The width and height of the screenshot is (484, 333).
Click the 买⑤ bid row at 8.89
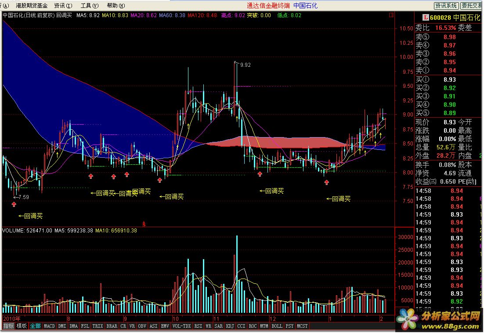point(448,113)
